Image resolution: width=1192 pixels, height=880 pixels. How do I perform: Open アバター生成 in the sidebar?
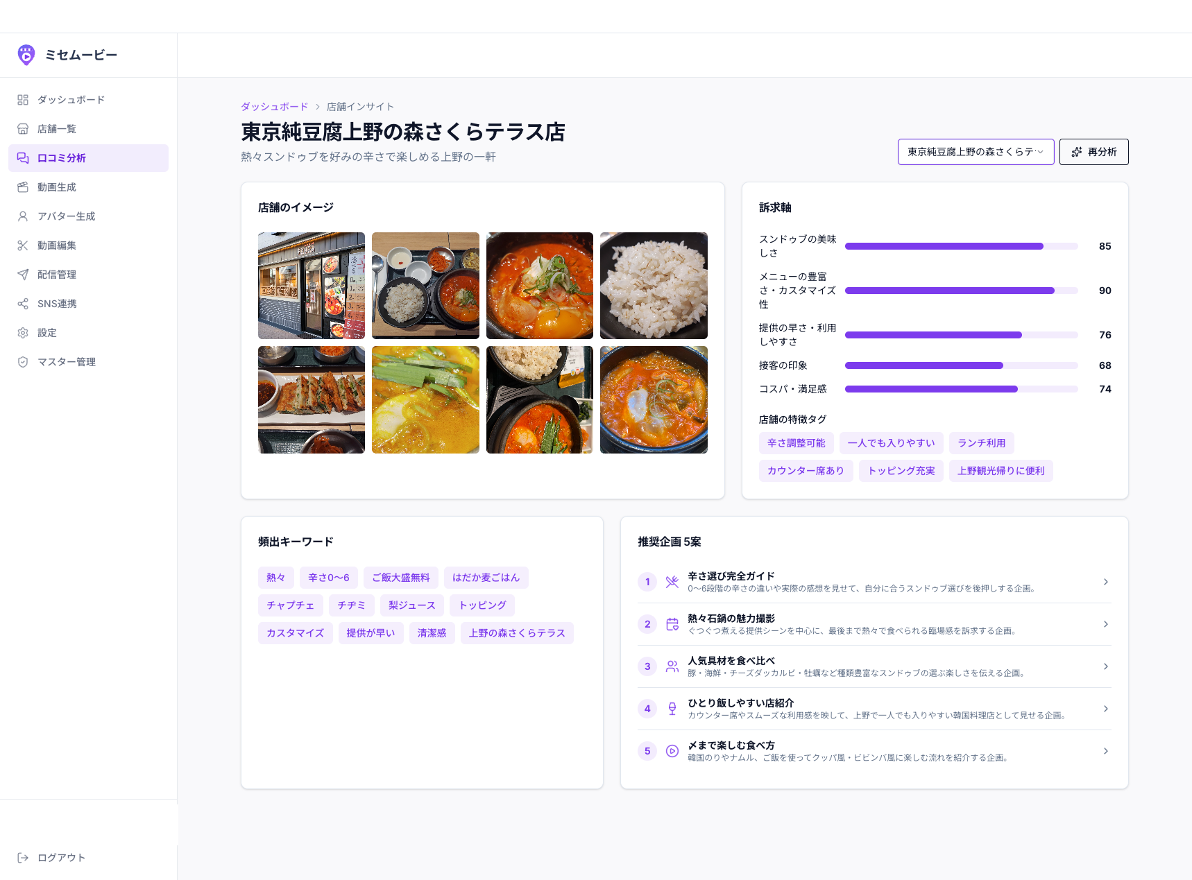pos(88,216)
